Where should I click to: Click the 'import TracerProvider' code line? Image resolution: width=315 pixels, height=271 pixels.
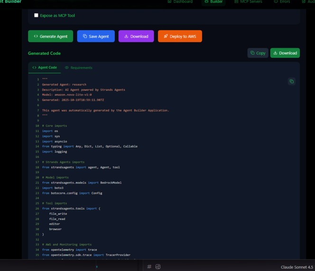coord(86,255)
